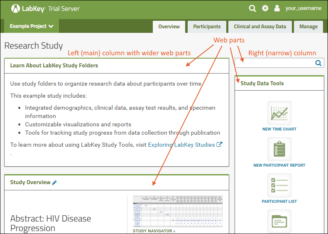Click the Abstract: HIV Disease Progression heading
This screenshot has width=328, height=234.
point(51,223)
